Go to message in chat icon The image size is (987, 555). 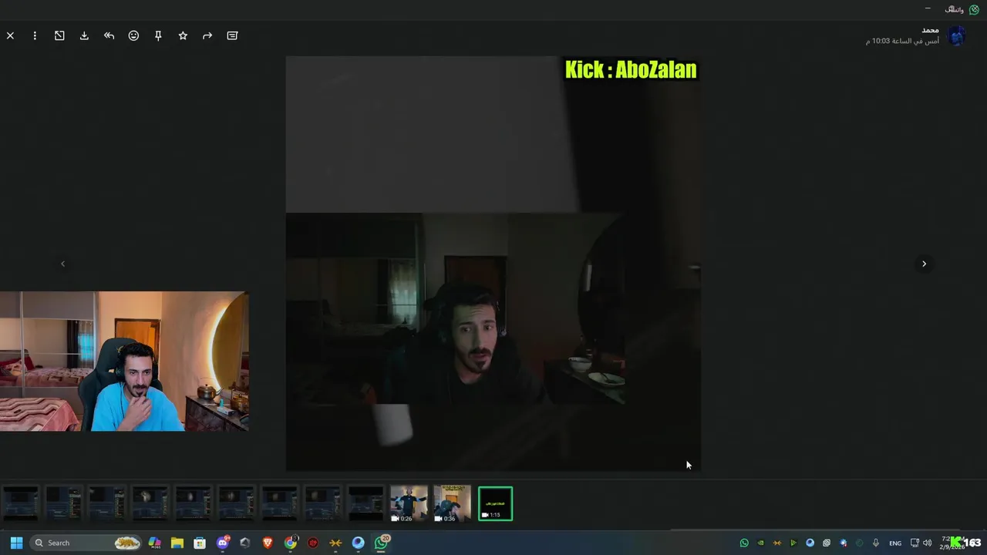(232, 35)
